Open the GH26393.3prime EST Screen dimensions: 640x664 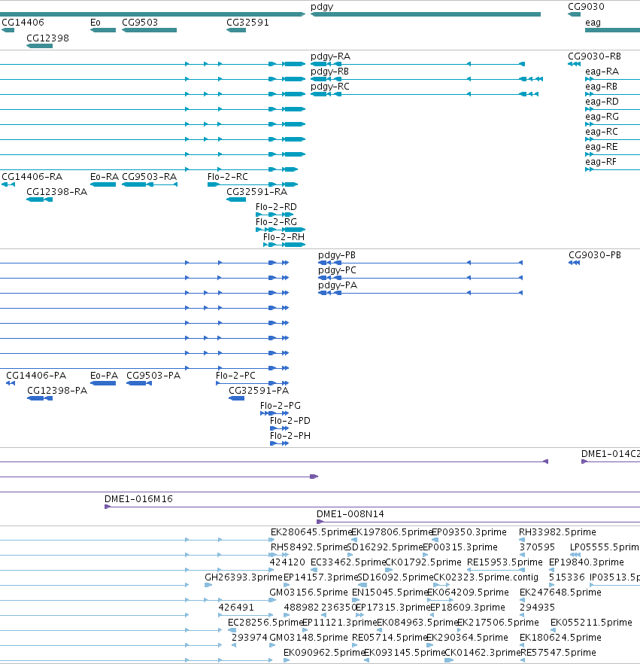[208, 585]
